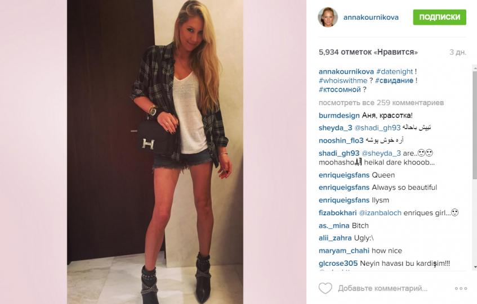Click the green Подписки following button
Image resolution: width=477 pixels, height=304 pixels.
(440, 17)
